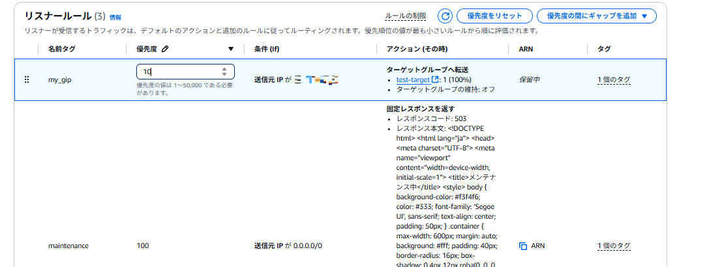Open the test-target target group link
Viewport: 709px width, 267px height.
tap(413, 79)
